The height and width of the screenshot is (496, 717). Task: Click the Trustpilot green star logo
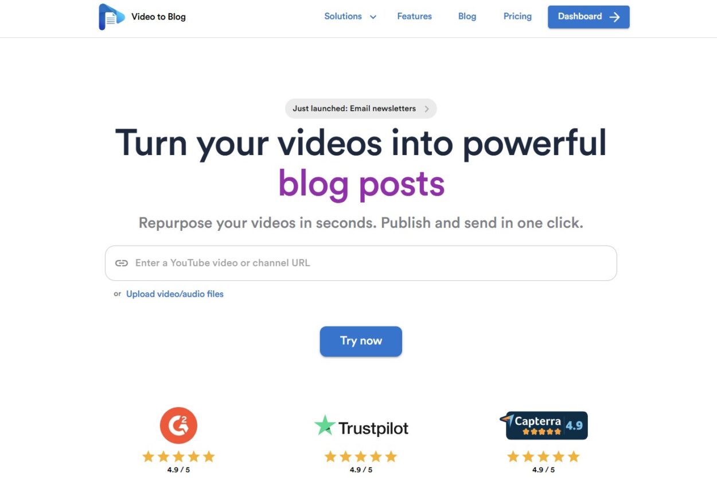(x=325, y=425)
